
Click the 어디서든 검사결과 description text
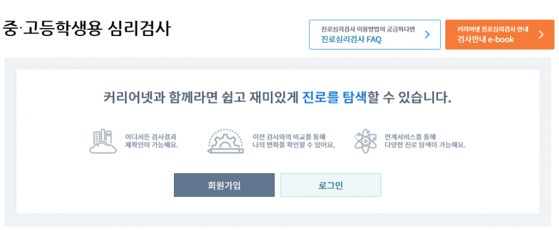click(150, 137)
